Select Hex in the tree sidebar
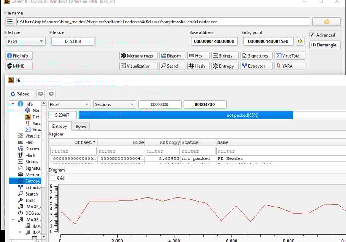This screenshot has width=346, height=242. (26, 142)
